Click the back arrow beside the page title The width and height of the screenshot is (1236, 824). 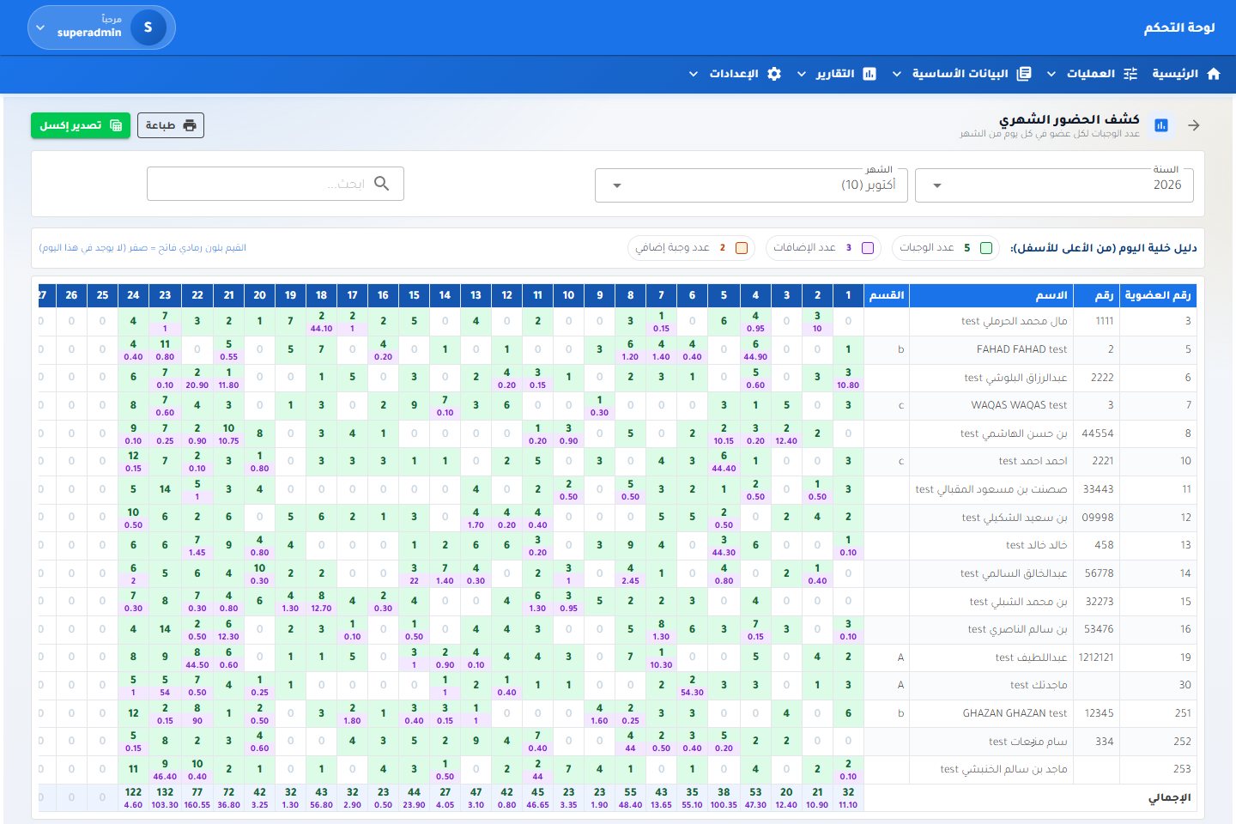(1194, 125)
